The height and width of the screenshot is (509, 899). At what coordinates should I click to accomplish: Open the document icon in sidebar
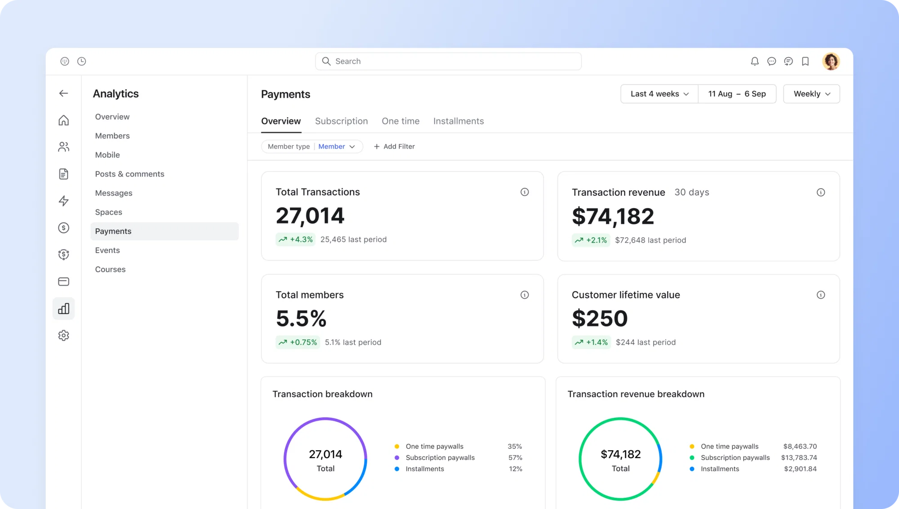(63, 174)
